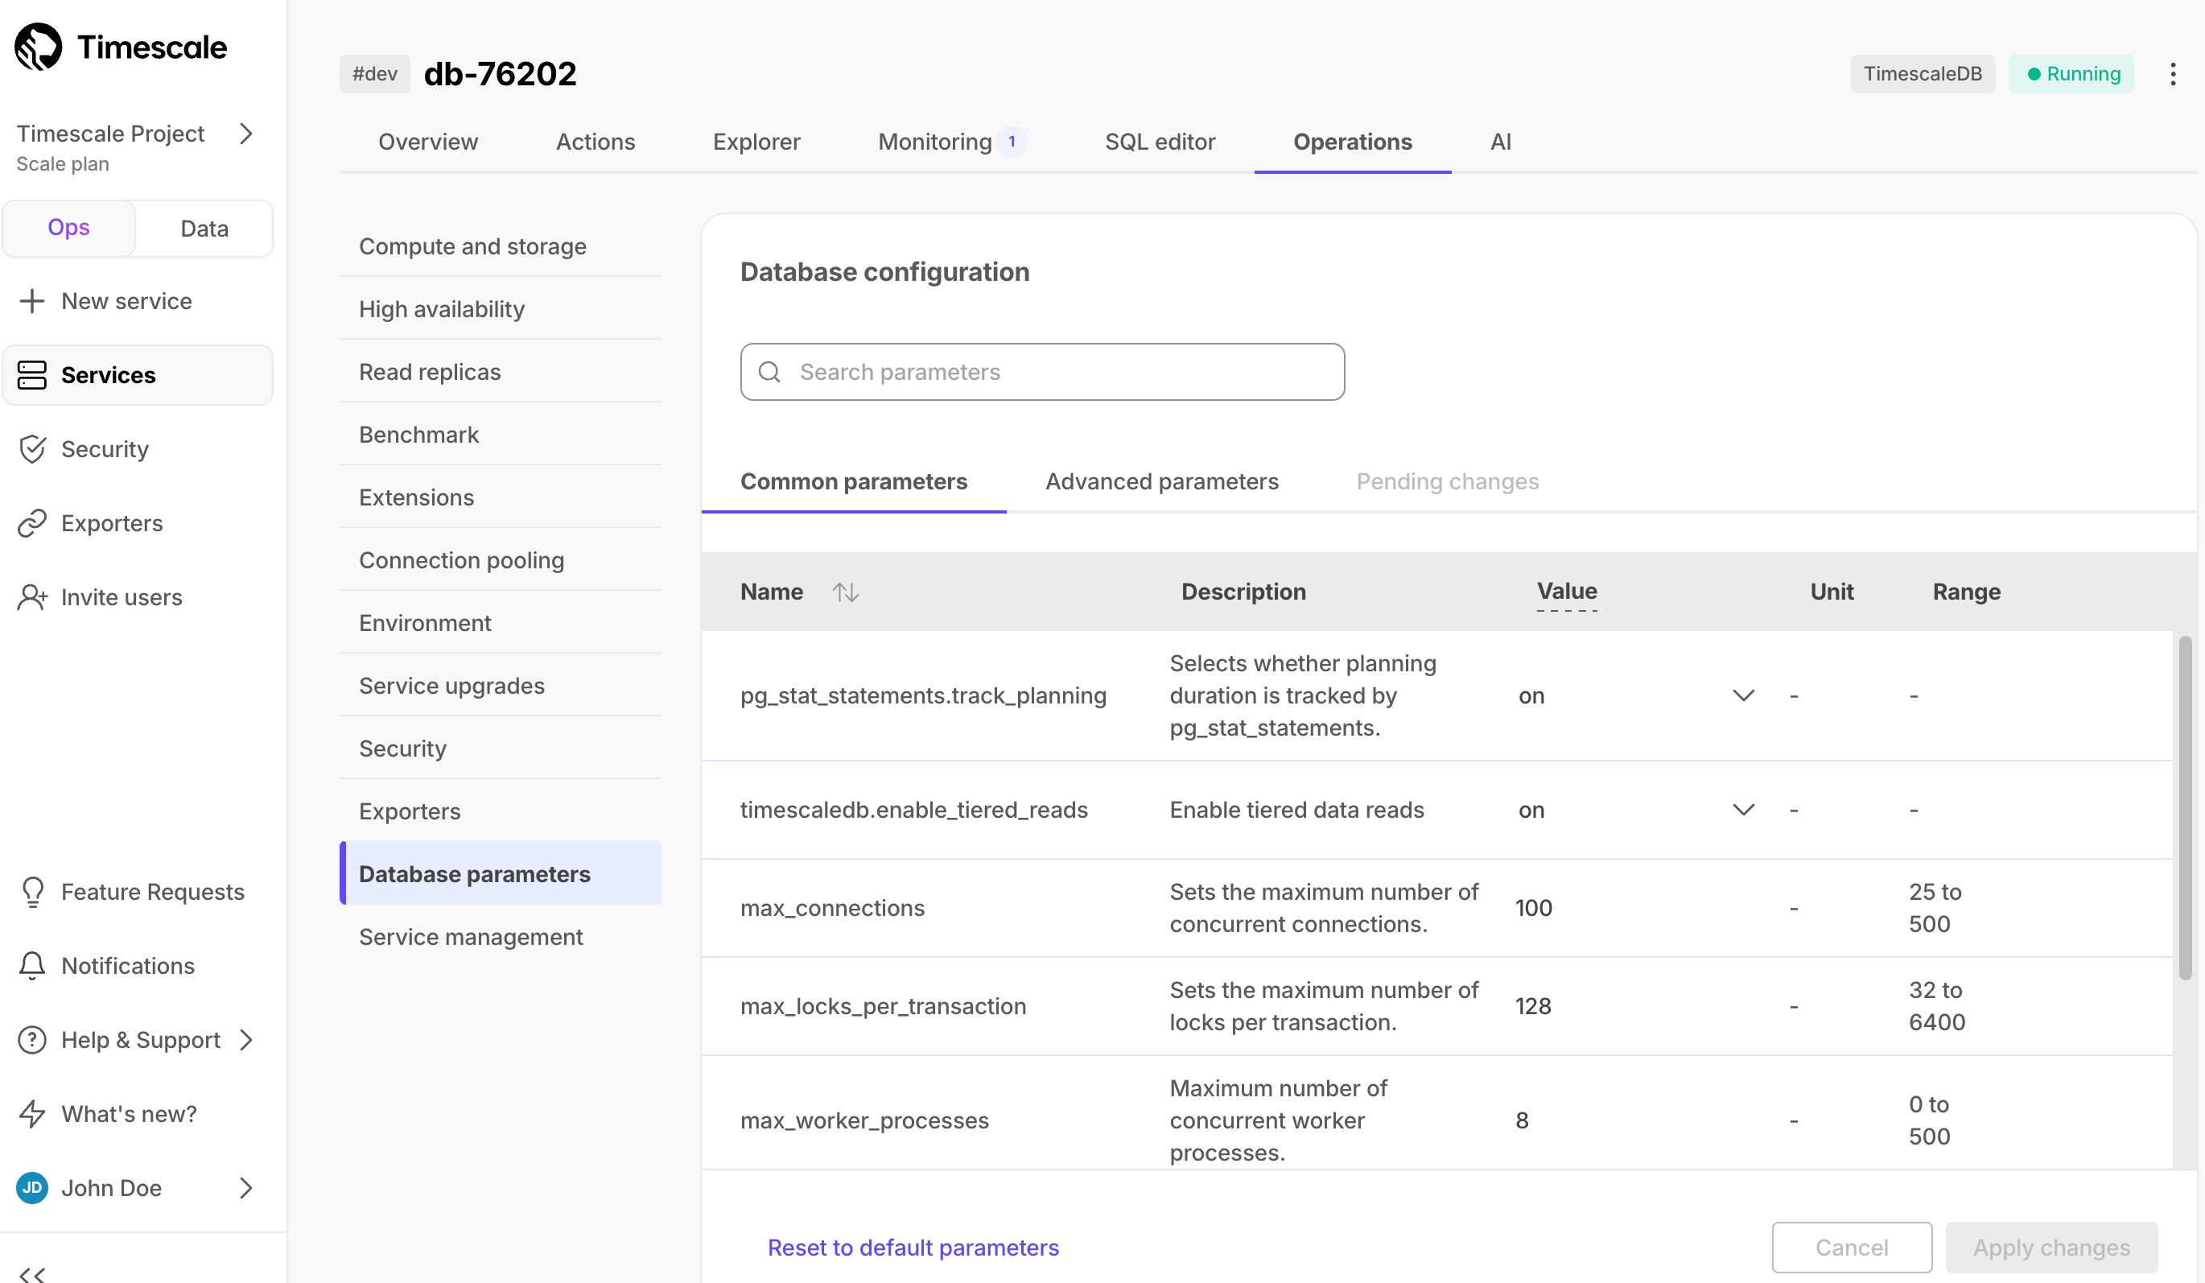Click Reset to default parameters link
2205x1283 pixels.
click(x=913, y=1247)
